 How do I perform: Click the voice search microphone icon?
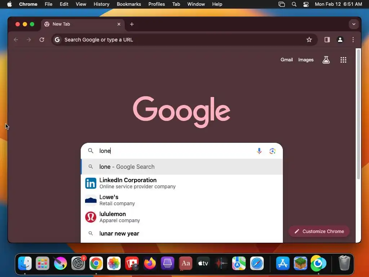click(x=259, y=151)
